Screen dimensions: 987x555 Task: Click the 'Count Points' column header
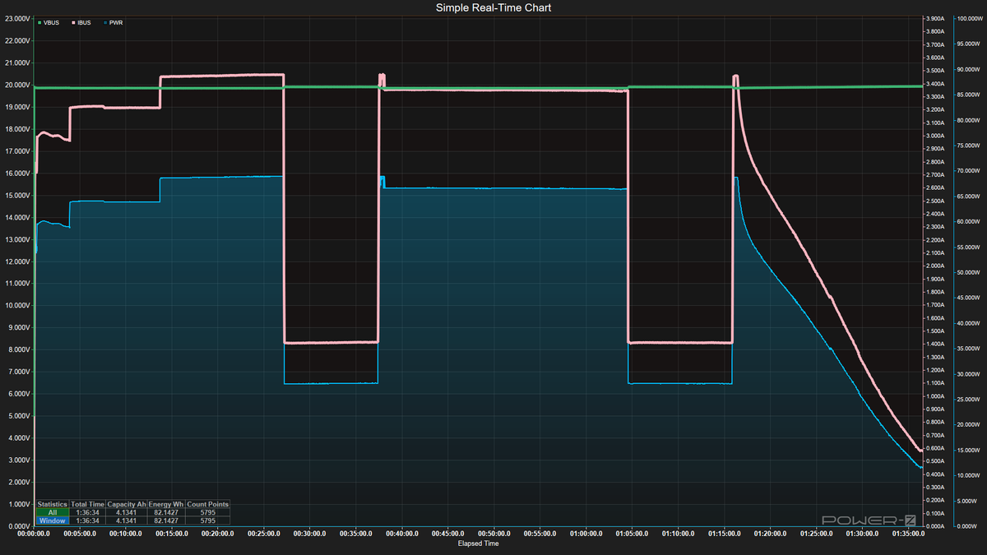pos(208,504)
